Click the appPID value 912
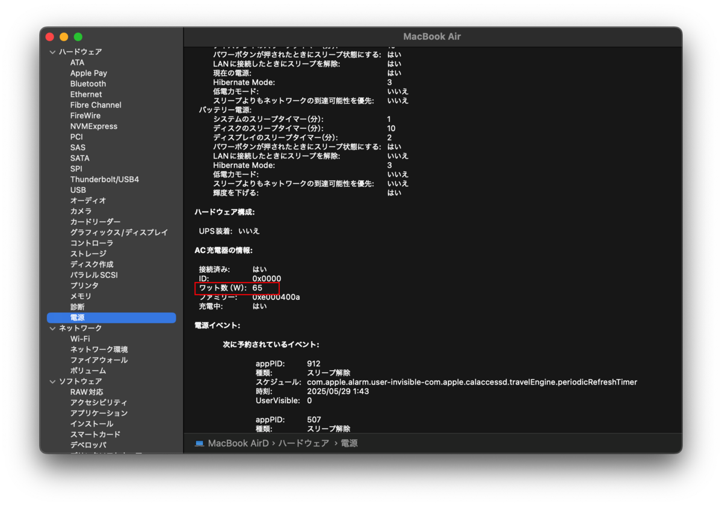The width and height of the screenshot is (722, 506). click(x=313, y=364)
